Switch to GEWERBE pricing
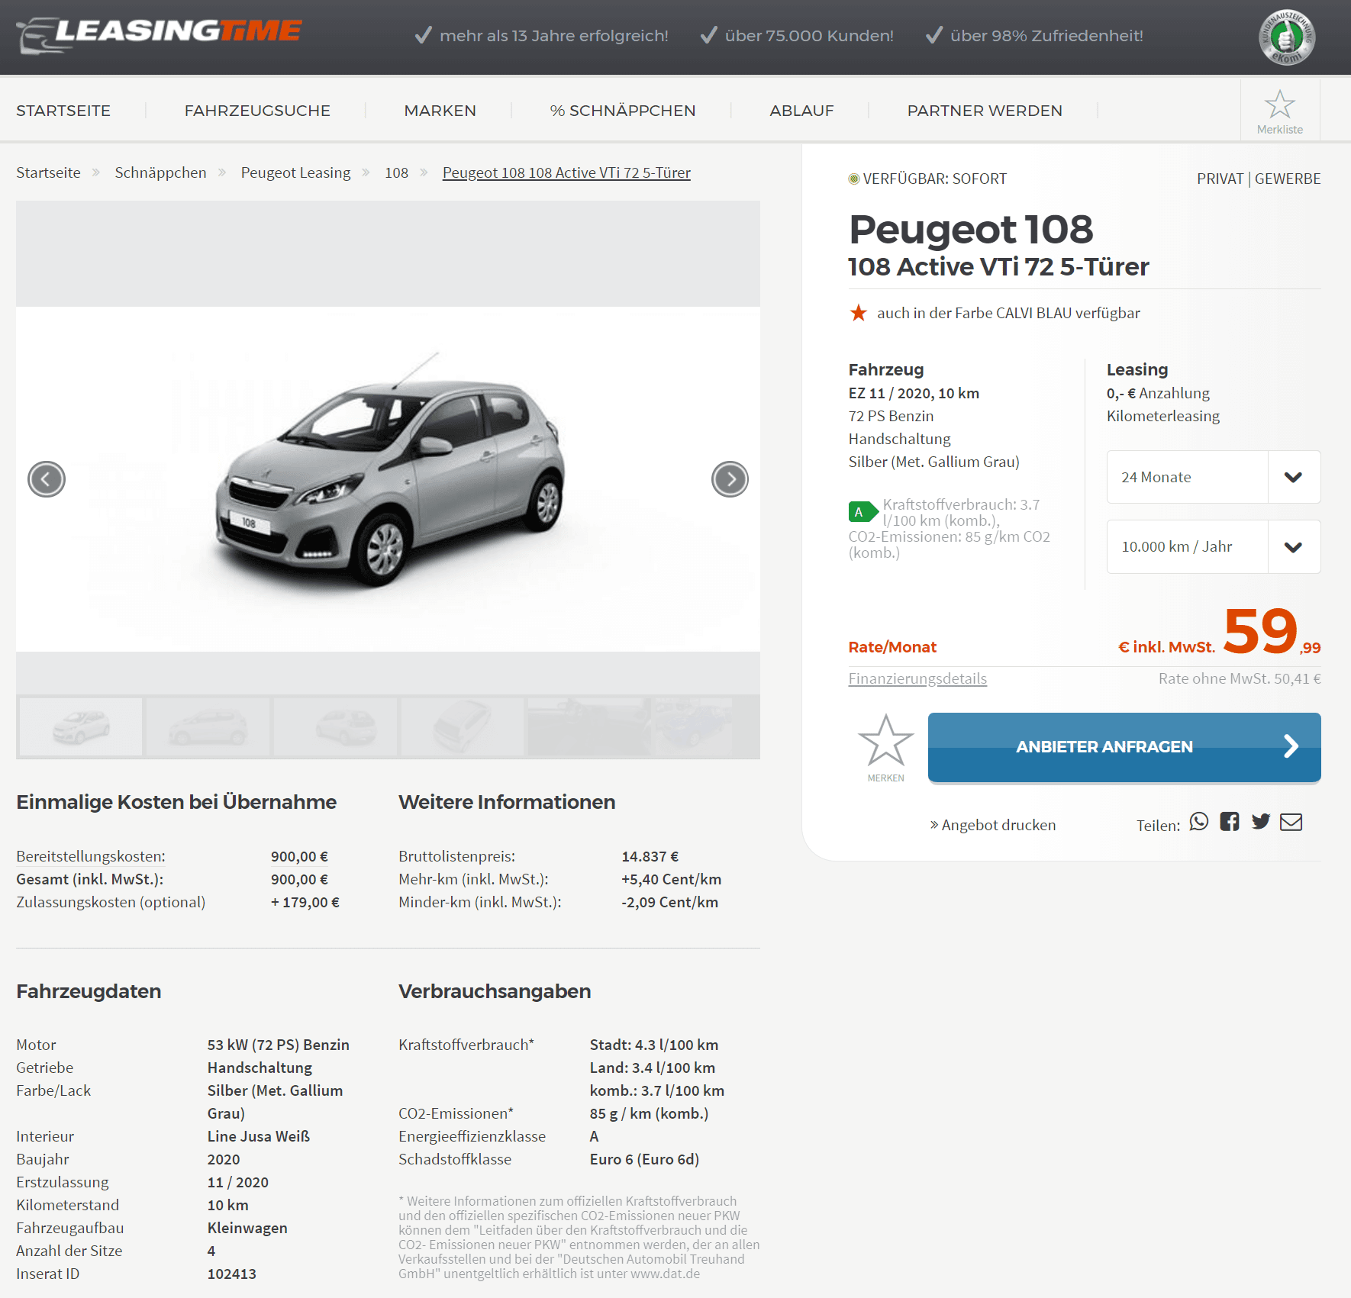1351x1298 pixels. [1288, 179]
